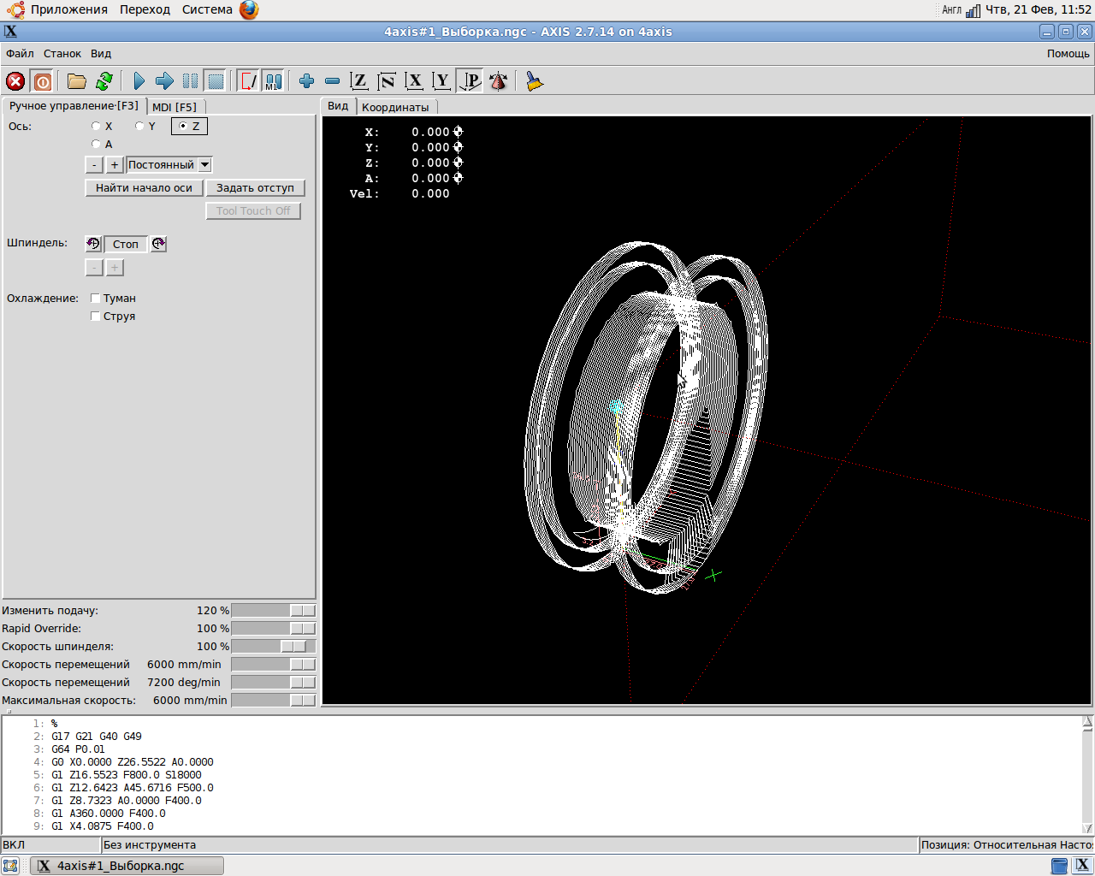Switch to rotated Z view

click(x=387, y=81)
